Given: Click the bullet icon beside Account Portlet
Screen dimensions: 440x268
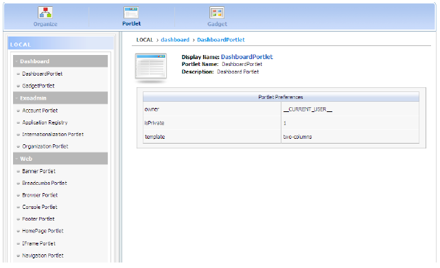Looking at the screenshot, I should tap(19, 111).
